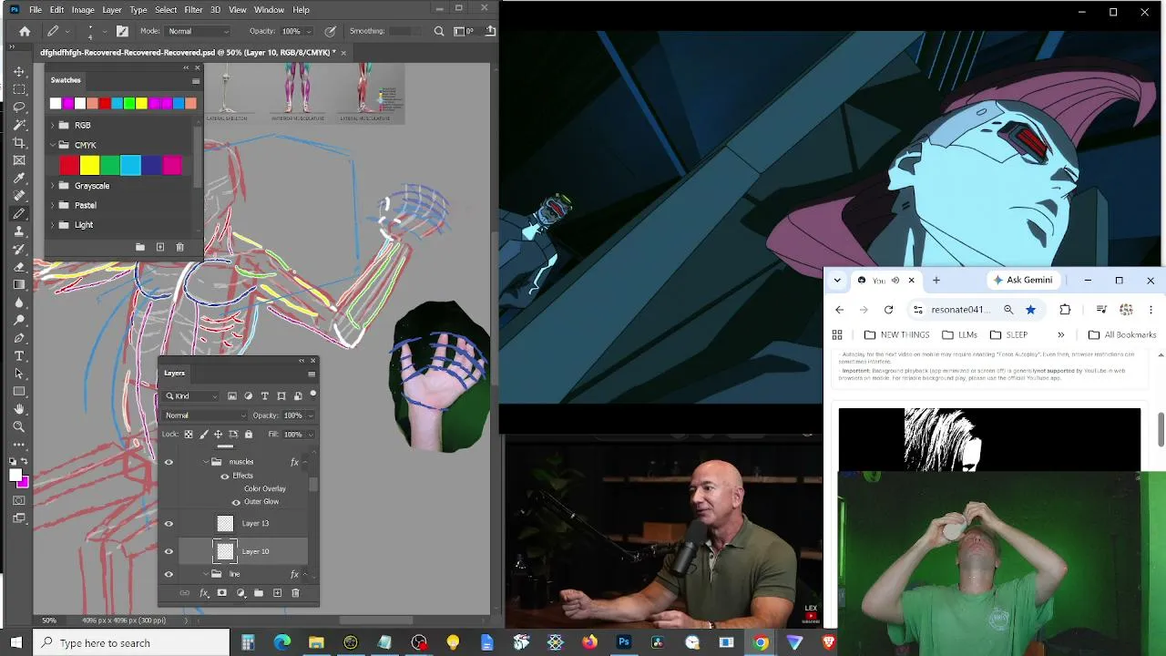Toggle the Outer Glow effect visibility
The height and width of the screenshot is (656, 1166).
(236, 502)
